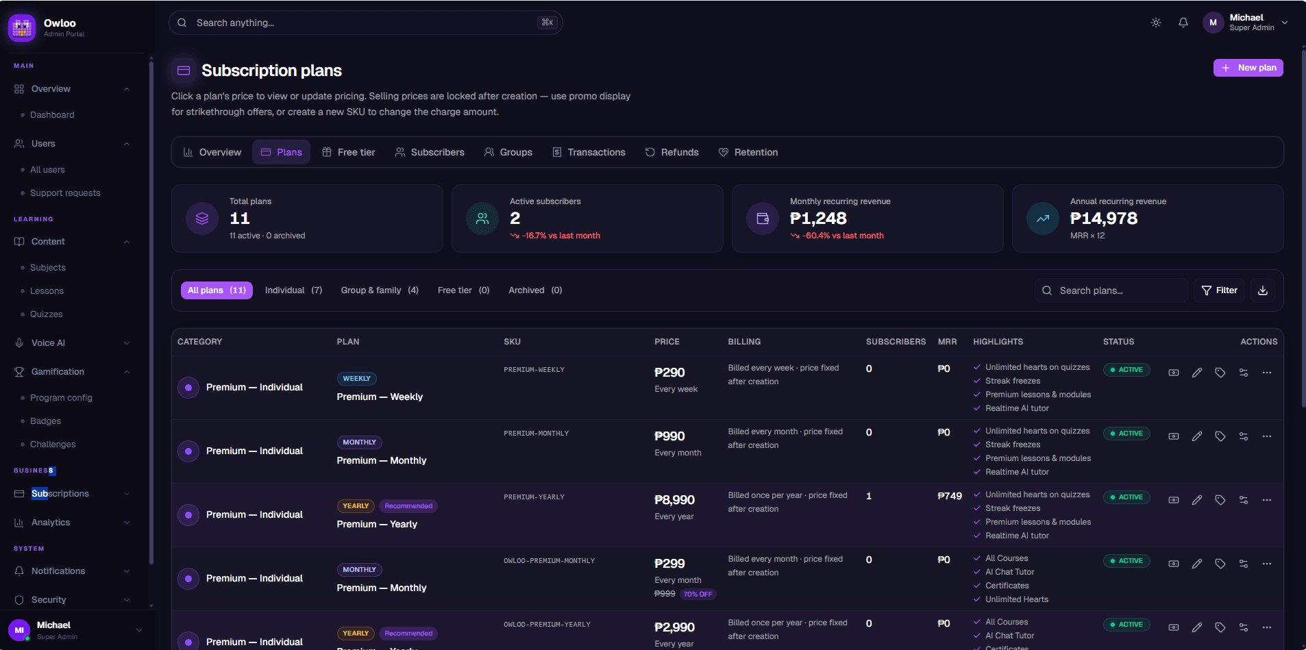Click the edit pencil for Premium-Weekly plan
This screenshot has width=1306, height=650.
click(x=1197, y=373)
